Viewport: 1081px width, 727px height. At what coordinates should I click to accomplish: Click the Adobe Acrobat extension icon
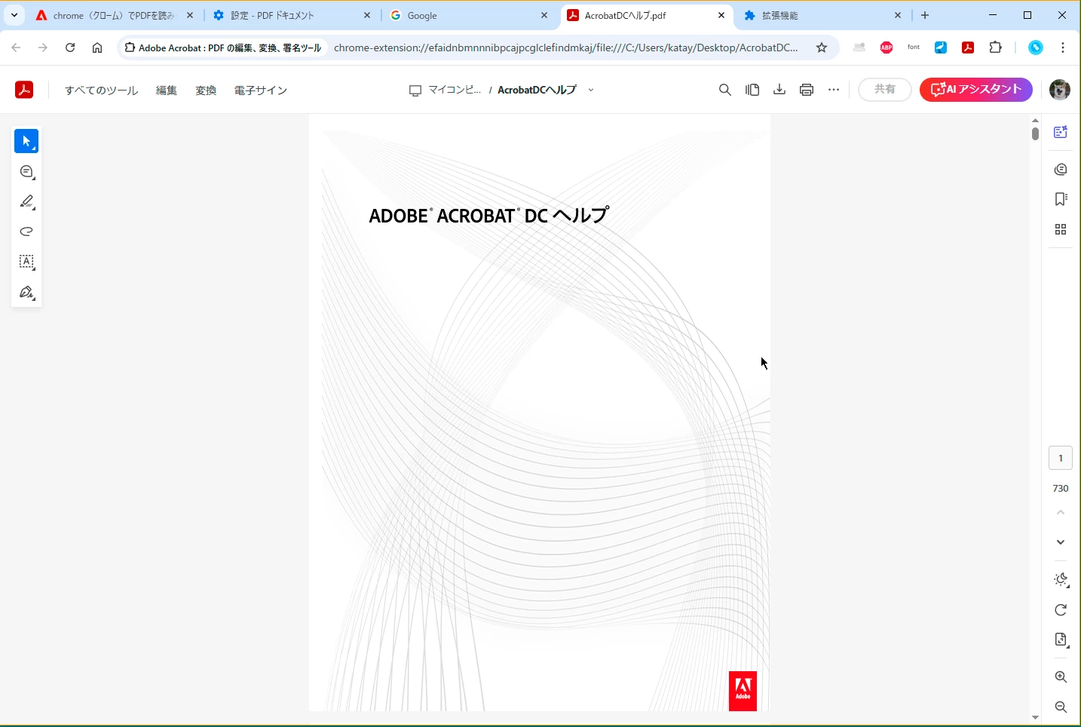point(968,48)
